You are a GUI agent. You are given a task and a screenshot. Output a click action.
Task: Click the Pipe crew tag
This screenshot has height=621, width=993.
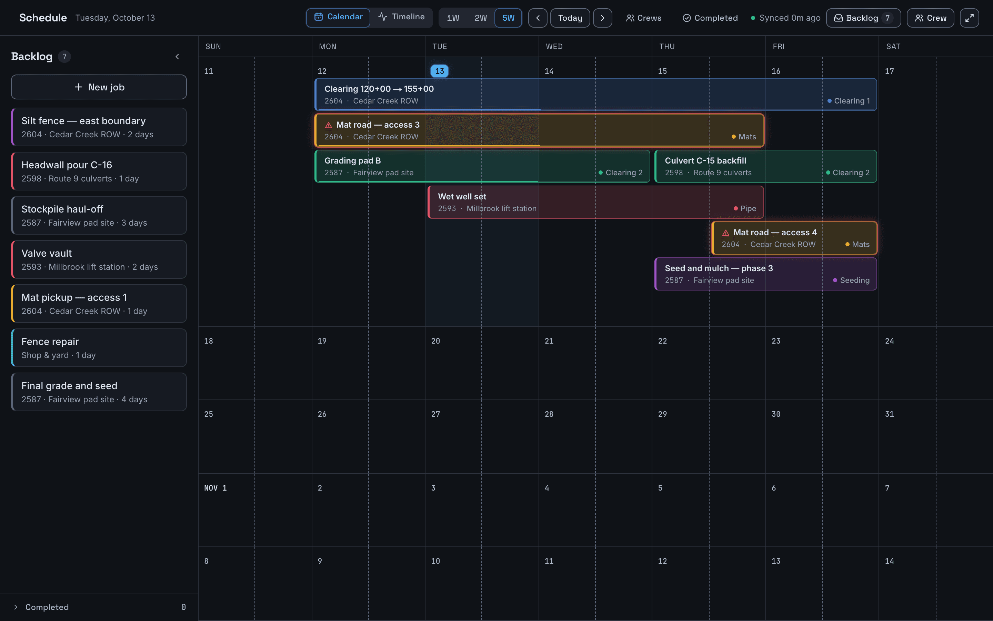click(744, 209)
